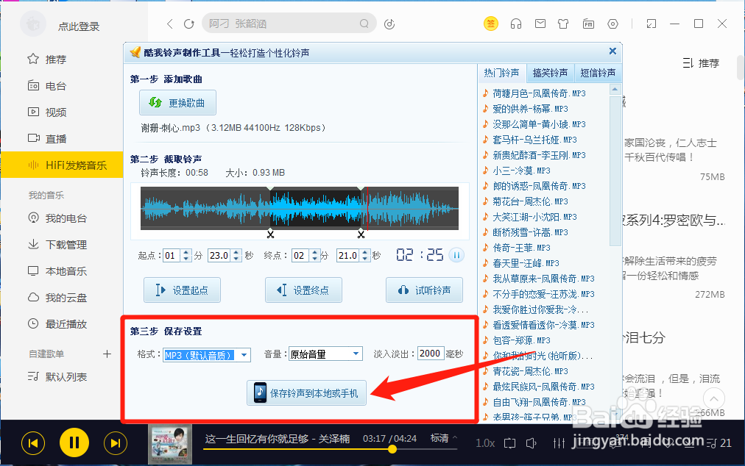Switch to the 热门铃声 tab
The height and width of the screenshot is (466, 745).
(x=502, y=73)
